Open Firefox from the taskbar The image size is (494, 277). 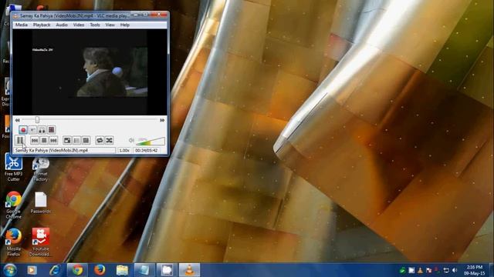pyautogui.click(x=100, y=270)
